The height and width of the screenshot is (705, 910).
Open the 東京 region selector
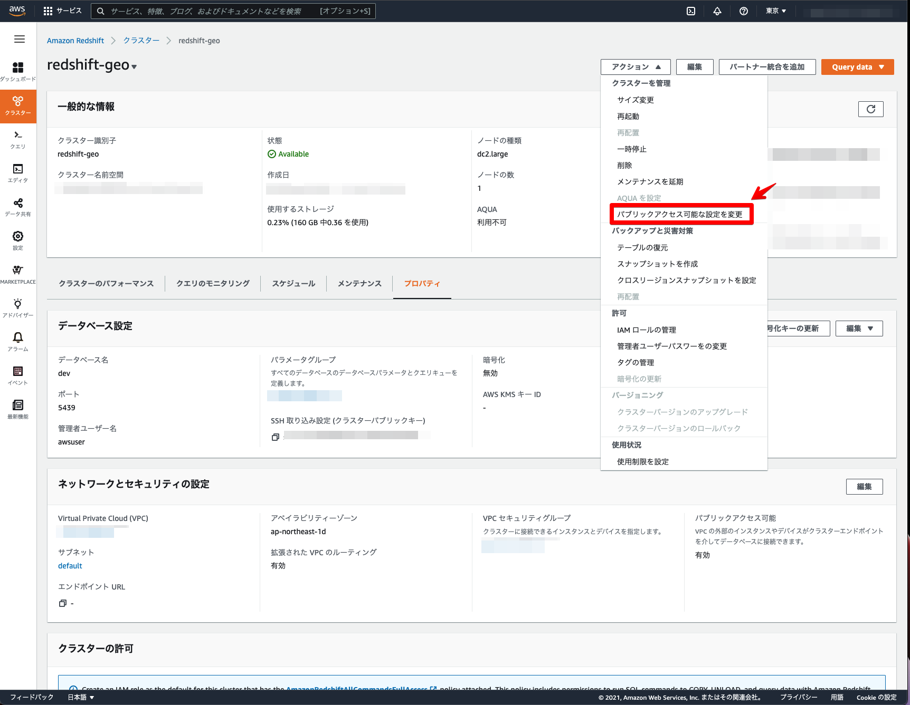(775, 11)
